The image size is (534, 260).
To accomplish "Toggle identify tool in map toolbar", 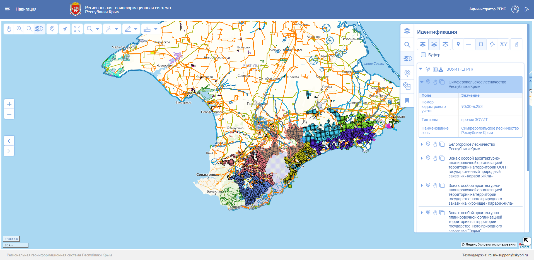I will tap(39, 29).
